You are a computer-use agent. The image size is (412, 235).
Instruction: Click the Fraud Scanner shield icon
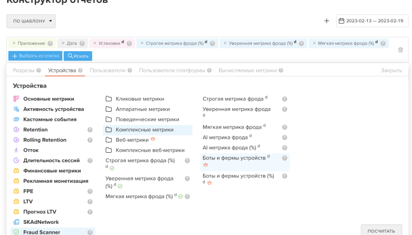coord(16,233)
